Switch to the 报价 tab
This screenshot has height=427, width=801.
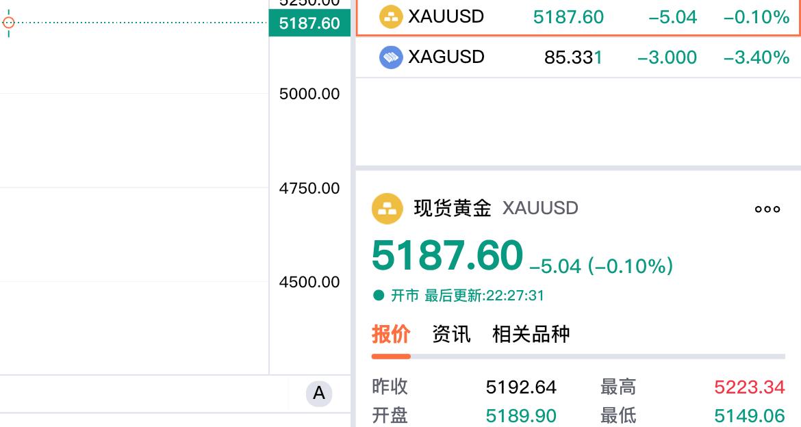(390, 334)
